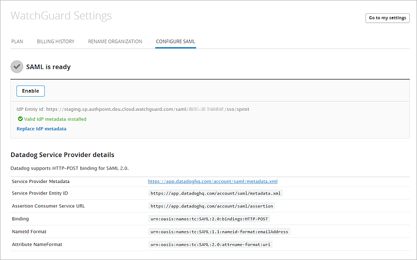The width and height of the screenshot is (417, 260).
Task: Click the Datadog Service Provider details heading
Action: [62, 155]
